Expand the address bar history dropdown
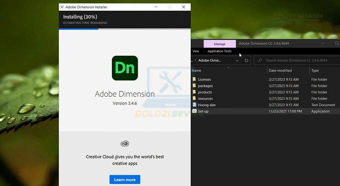The height and width of the screenshot is (186, 340). [237, 60]
